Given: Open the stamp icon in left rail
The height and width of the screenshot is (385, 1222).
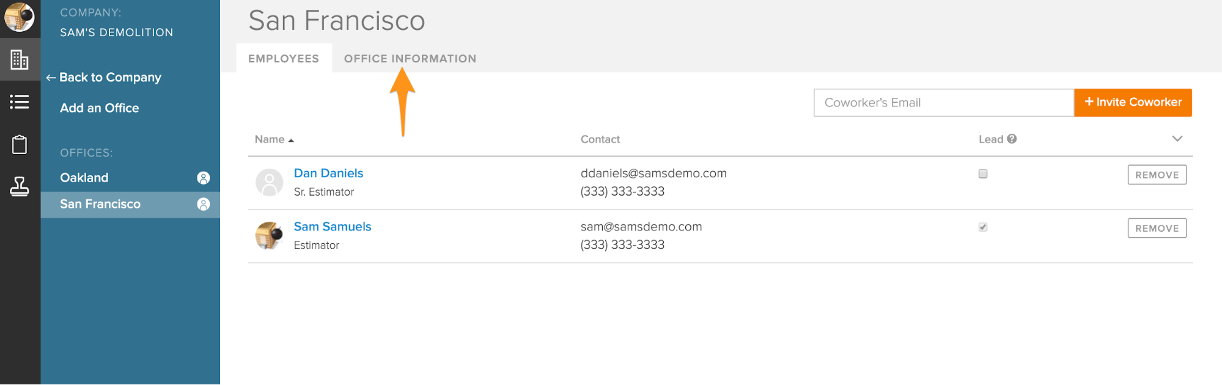Looking at the screenshot, I should point(20,186).
